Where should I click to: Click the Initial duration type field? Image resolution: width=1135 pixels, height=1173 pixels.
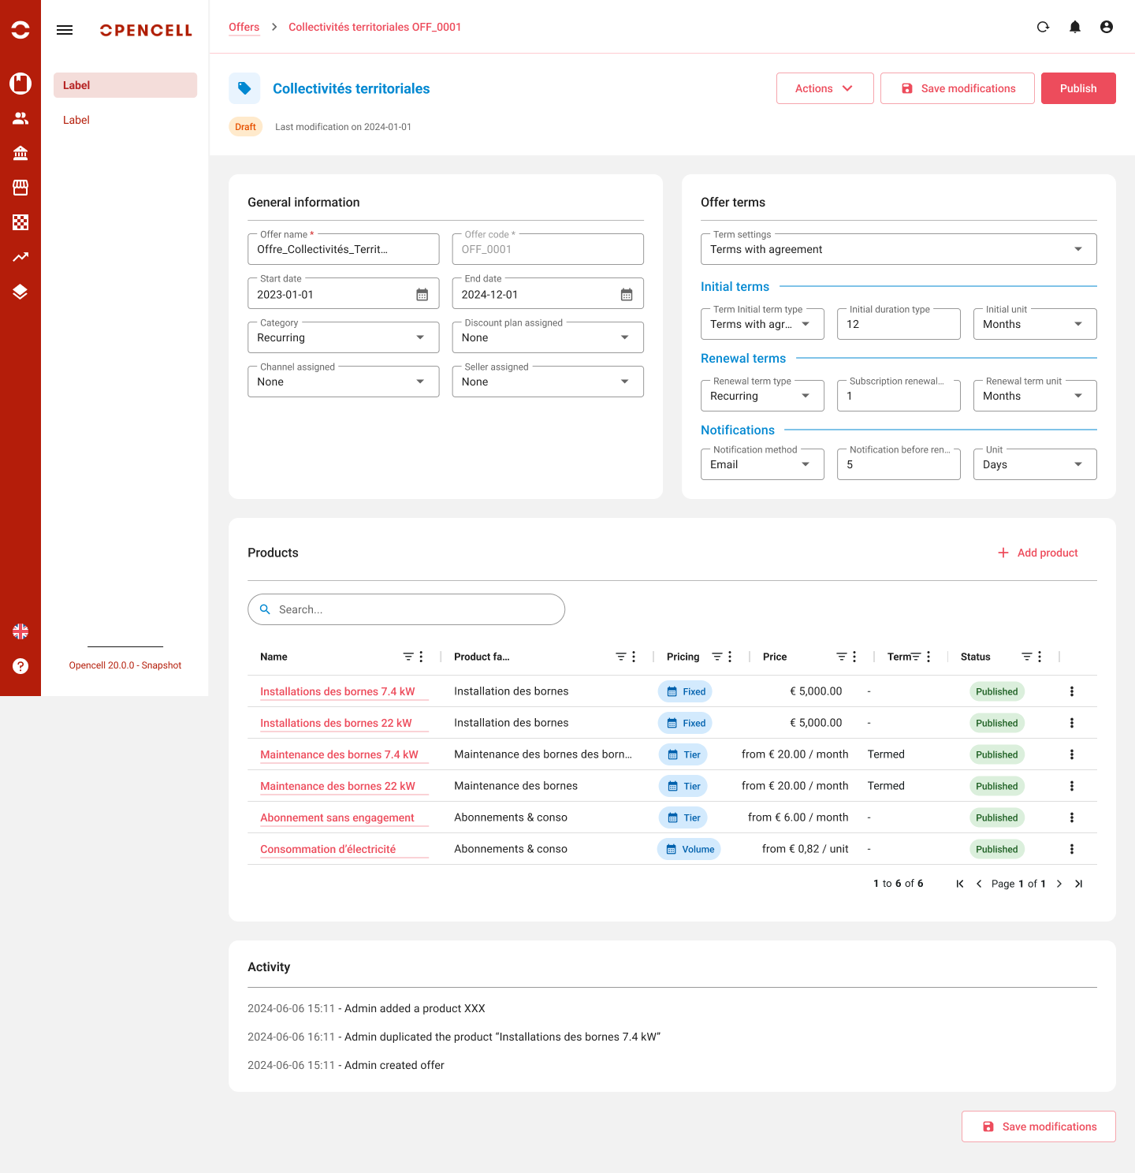899,324
